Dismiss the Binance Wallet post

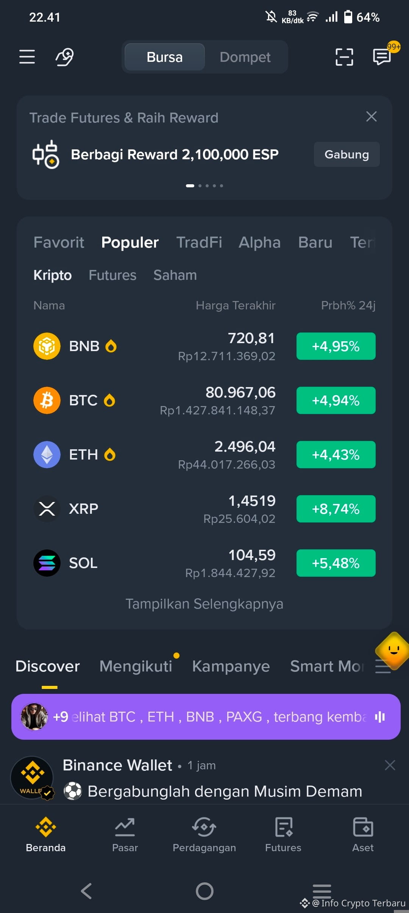click(x=390, y=765)
